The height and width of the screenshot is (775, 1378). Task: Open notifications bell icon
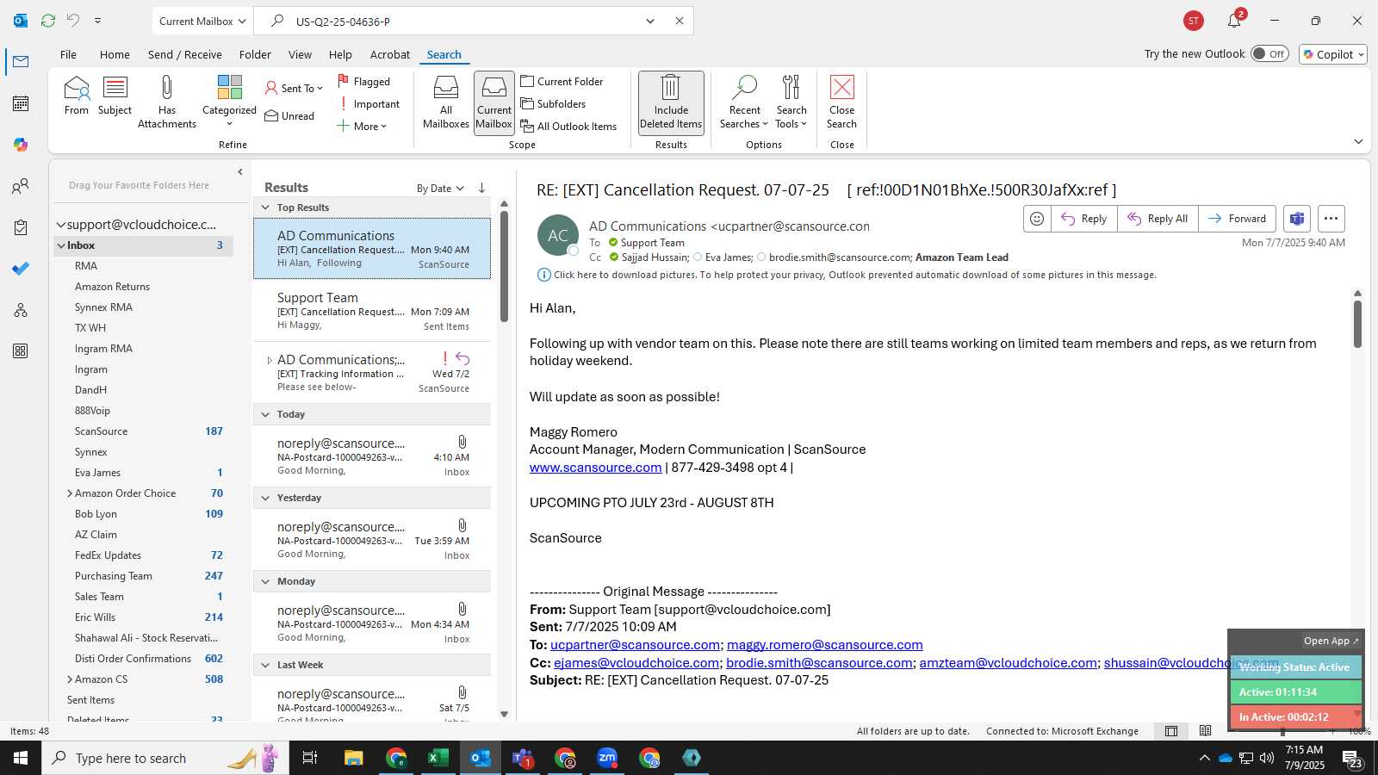click(1234, 21)
